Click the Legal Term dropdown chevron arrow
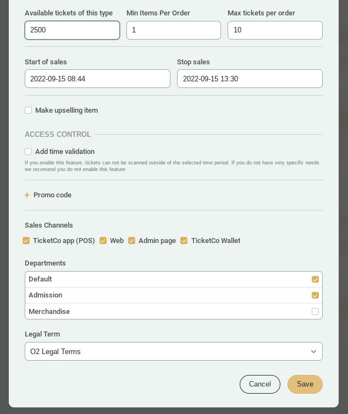This screenshot has height=414, width=348. (313, 351)
